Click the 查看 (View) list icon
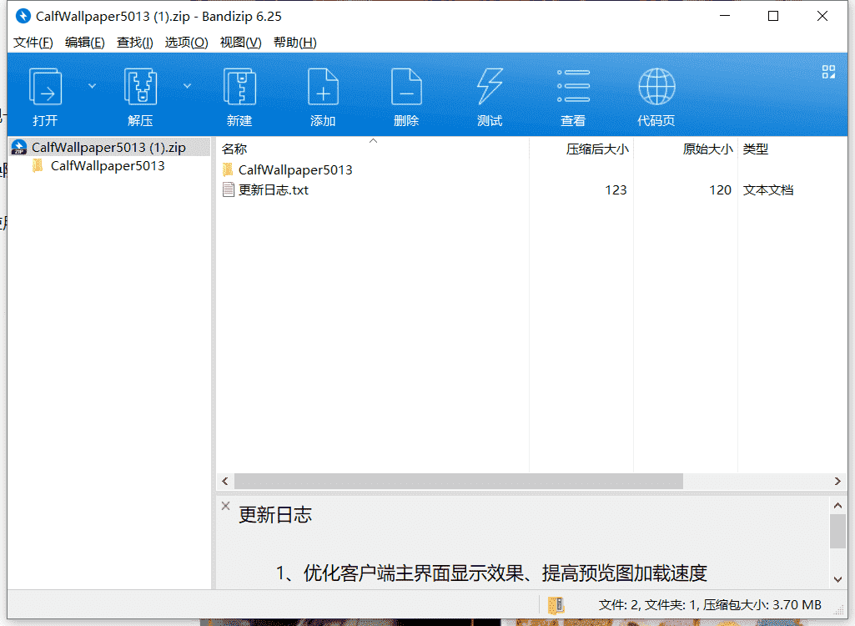Image resolution: width=855 pixels, height=626 pixels. (x=573, y=86)
